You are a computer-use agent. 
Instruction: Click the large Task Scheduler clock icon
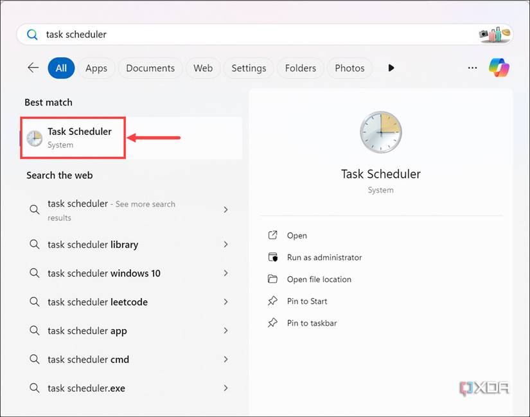(x=380, y=132)
